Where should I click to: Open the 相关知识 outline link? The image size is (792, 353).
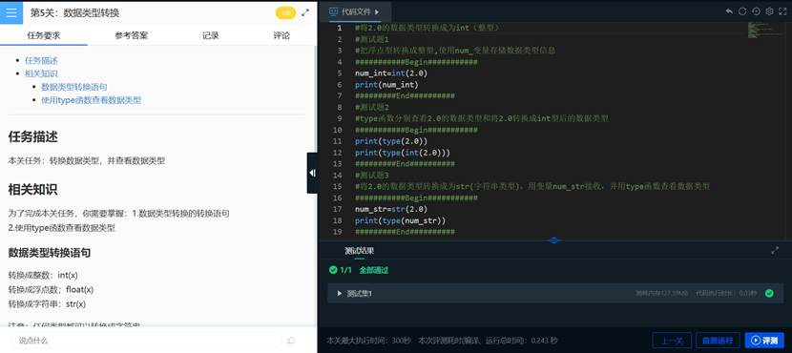pos(41,73)
